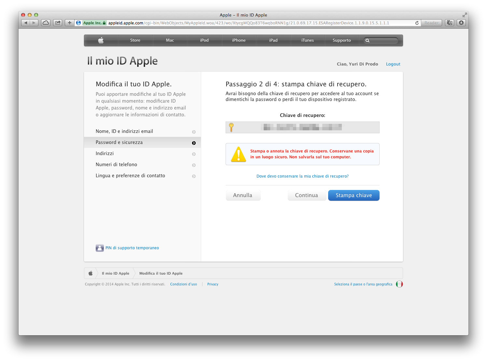Go back using Safari's back arrow
This screenshot has height=361, width=487.
26,23
